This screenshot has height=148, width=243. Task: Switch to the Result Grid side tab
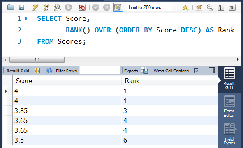pyautogui.click(x=229, y=79)
